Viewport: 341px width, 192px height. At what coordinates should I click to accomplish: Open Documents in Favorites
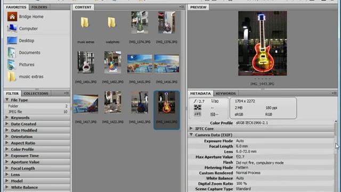tap(23, 52)
